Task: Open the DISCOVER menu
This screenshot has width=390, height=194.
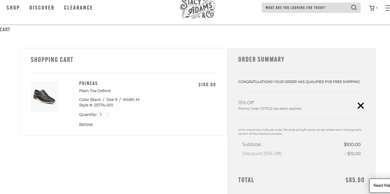Action: coord(42,8)
